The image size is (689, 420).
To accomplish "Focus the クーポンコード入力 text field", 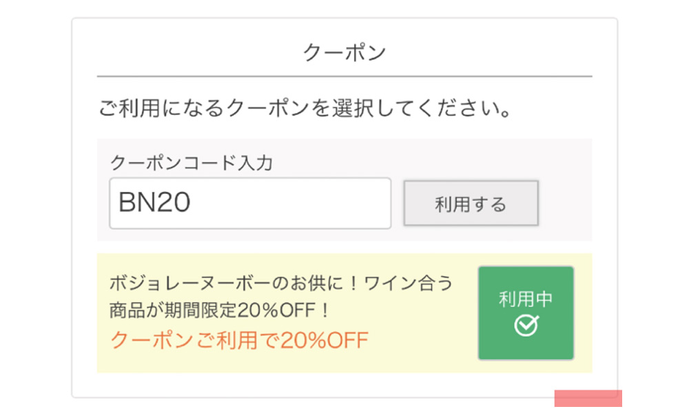I will (250, 203).
